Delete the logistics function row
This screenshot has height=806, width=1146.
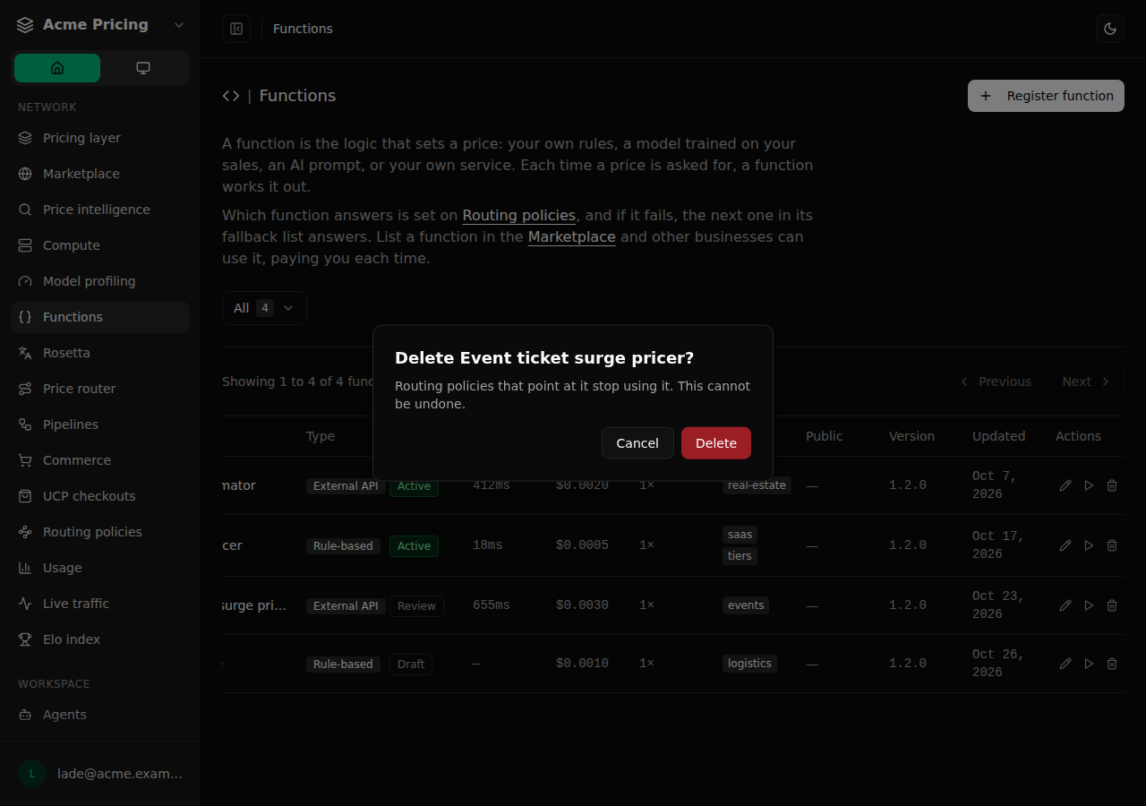click(1112, 664)
